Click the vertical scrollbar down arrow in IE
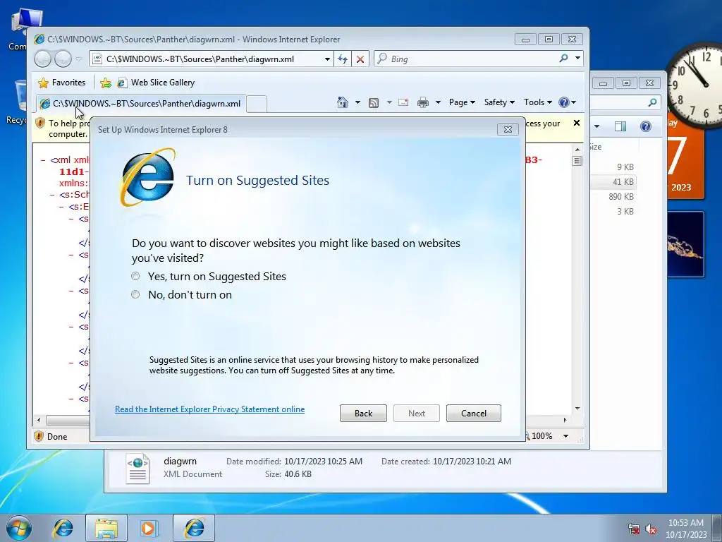 coord(577,409)
